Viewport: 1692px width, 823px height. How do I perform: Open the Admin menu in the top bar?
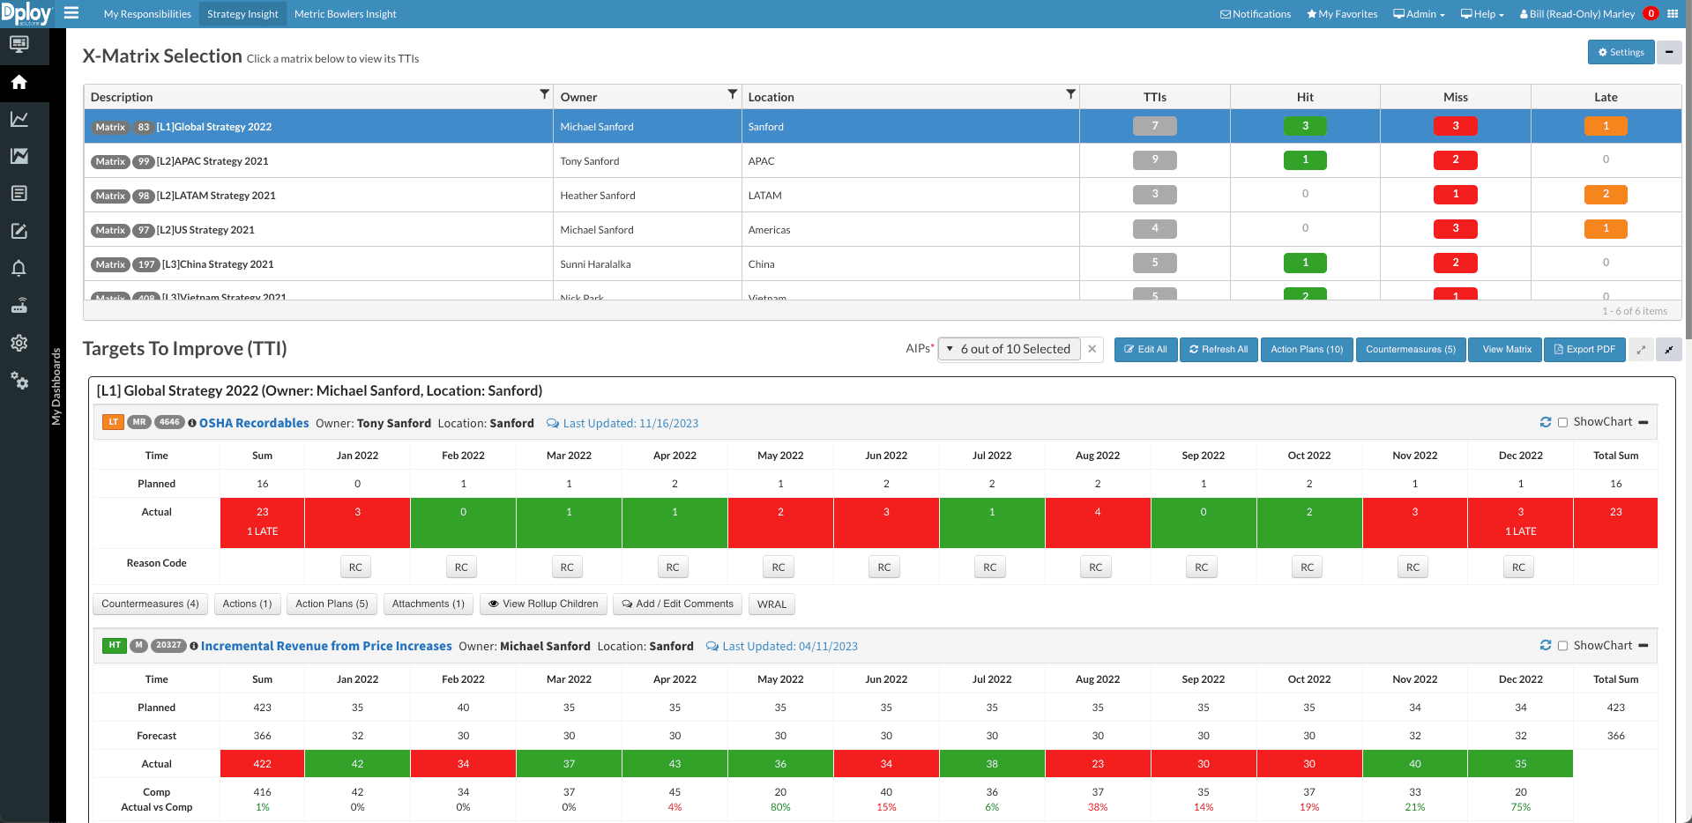coord(1418,13)
